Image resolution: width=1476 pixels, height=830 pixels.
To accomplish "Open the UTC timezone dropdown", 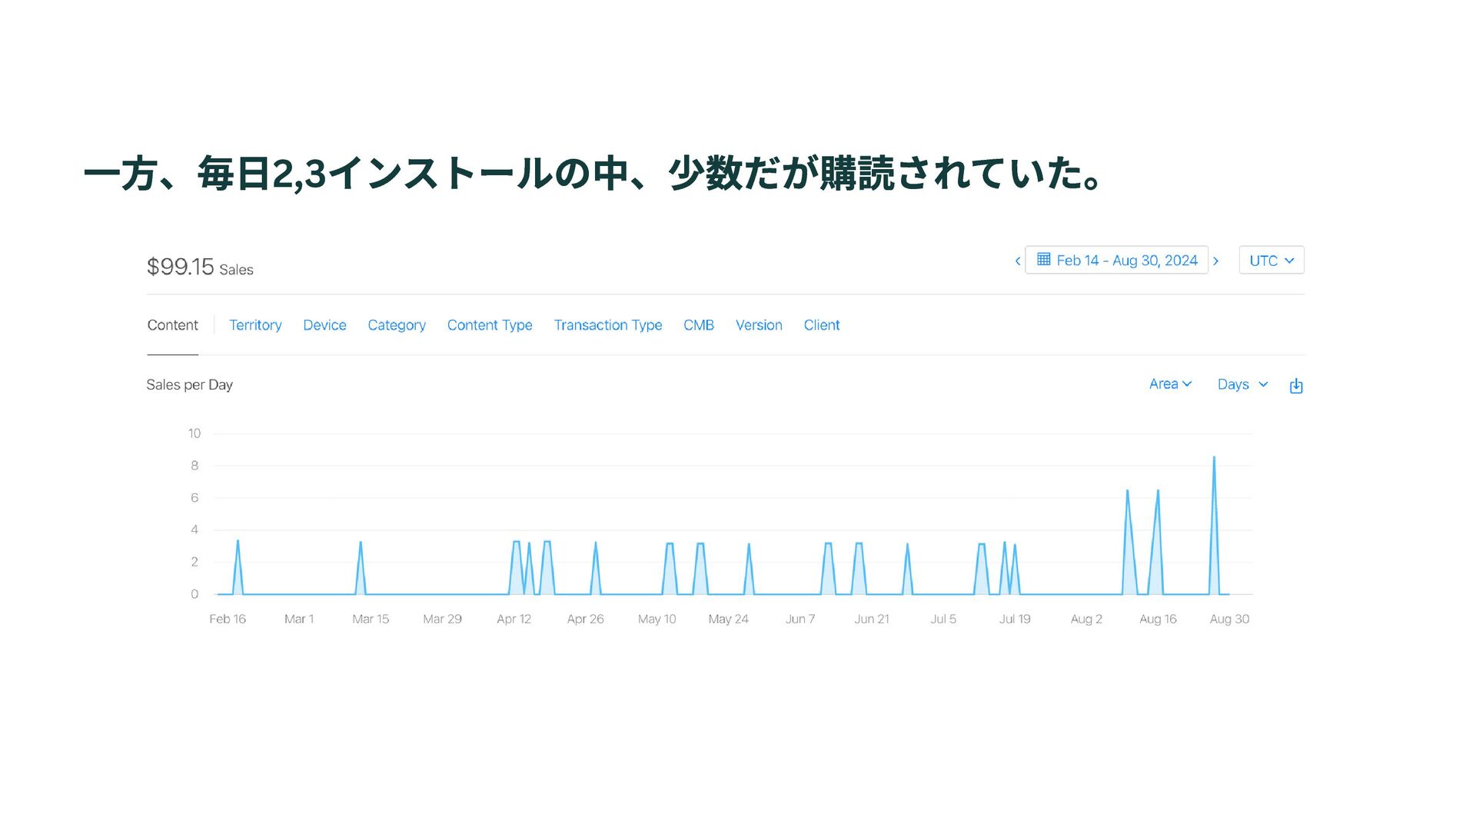I will click(1271, 261).
